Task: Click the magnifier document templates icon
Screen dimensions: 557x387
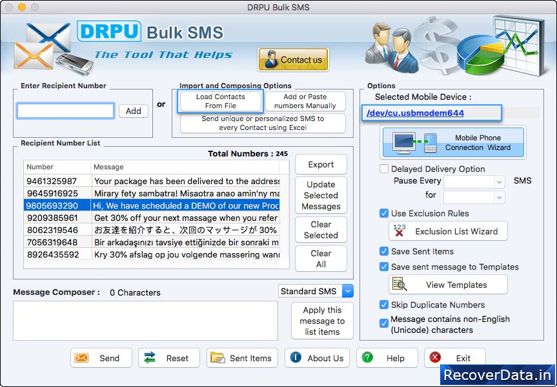Action: [400, 284]
